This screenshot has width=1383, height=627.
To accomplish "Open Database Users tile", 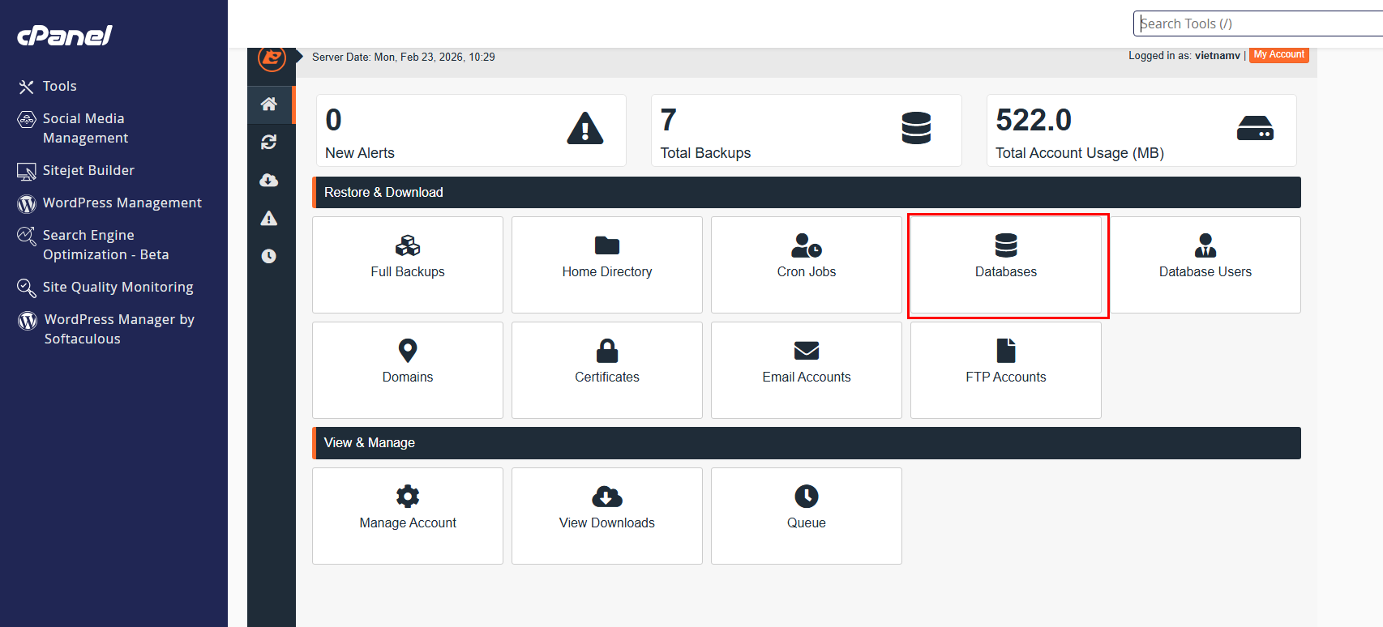I will (1205, 265).
